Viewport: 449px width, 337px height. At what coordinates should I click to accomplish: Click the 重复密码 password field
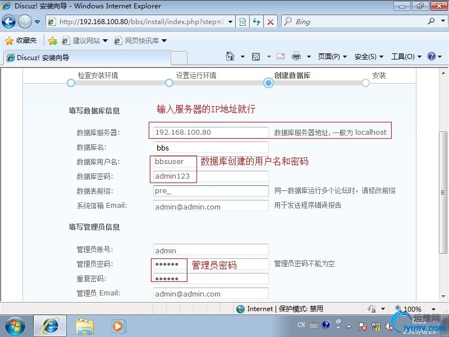pos(211,279)
